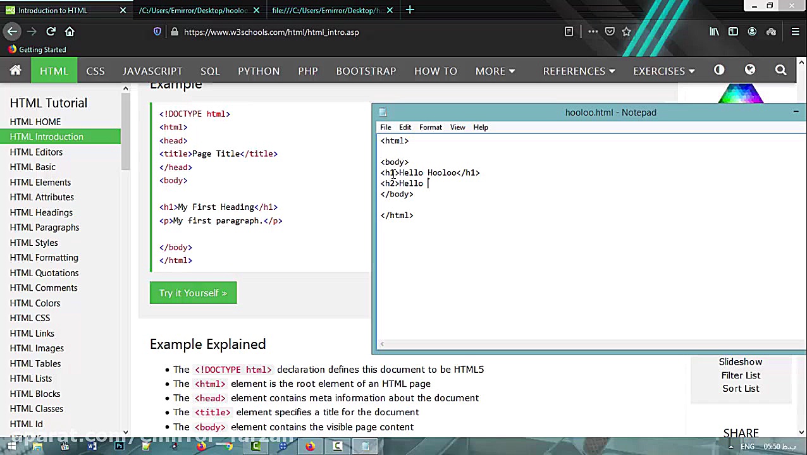Bookmark this page with star icon
The image size is (807, 455).
pyautogui.click(x=626, y=32)
